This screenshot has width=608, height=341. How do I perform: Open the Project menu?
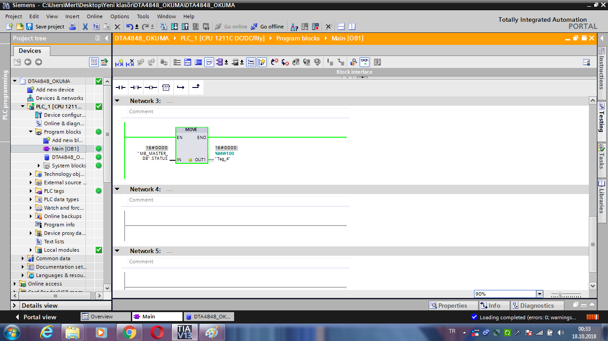[13, 16]
